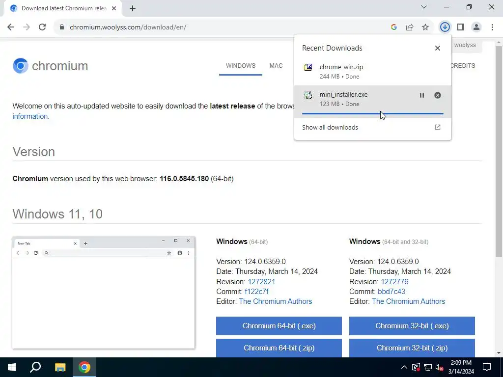The height and width of the screenshot is (377, 503).
Task: Go back using the browser back arrow
Action: pos(11,27)
